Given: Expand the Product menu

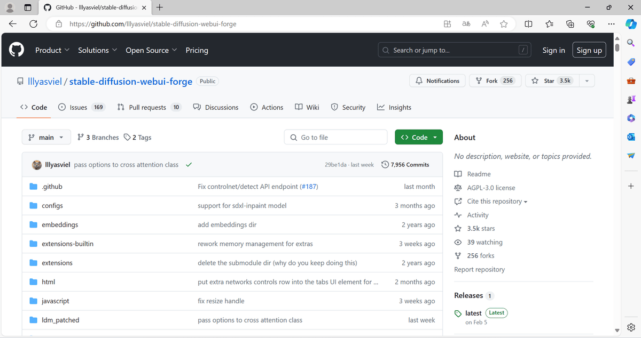Looking at the screenshot, I should click(52, 50).
